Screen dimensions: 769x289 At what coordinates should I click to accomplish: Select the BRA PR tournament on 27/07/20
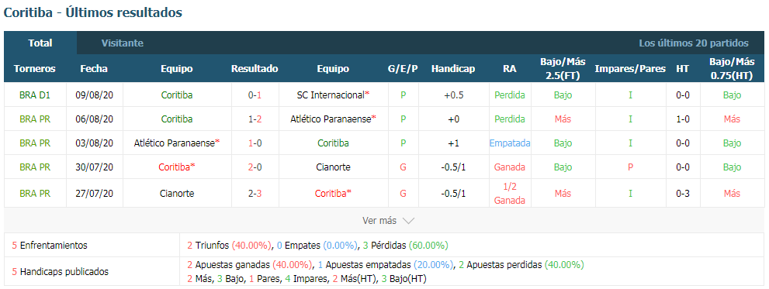click(x=35, y=194)
